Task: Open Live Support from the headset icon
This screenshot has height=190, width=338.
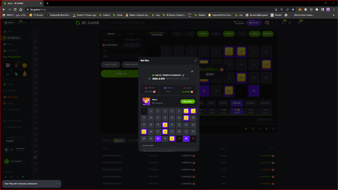Action: point(6,161)
